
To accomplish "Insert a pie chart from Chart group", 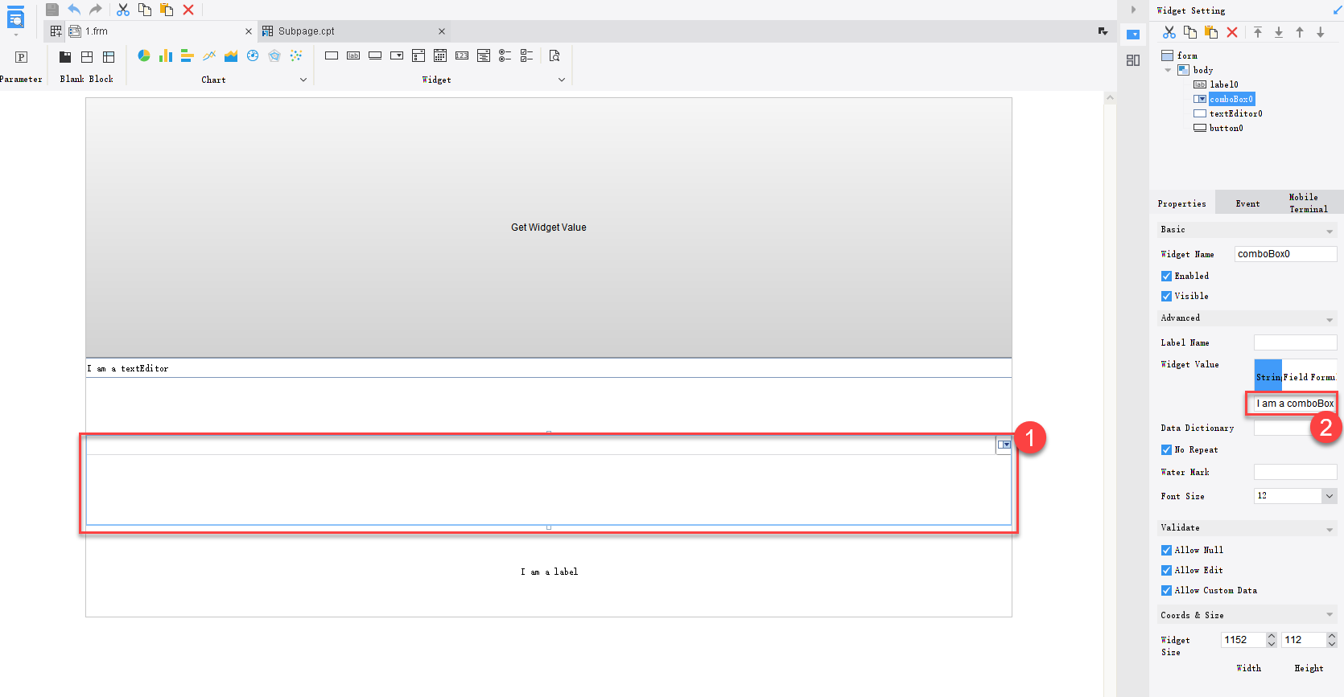I will coord(144,55).
